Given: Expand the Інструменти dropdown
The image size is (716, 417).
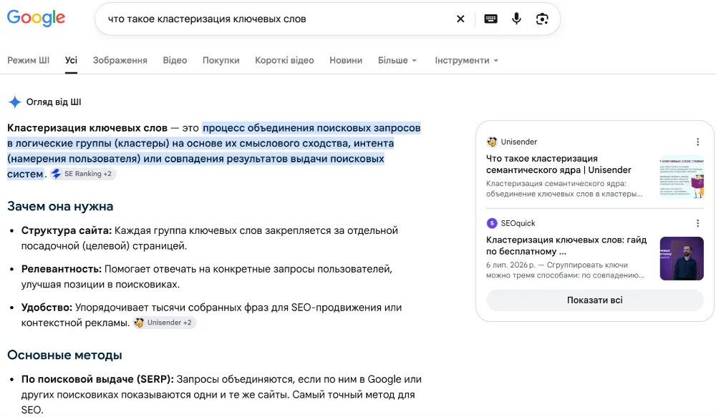Looking at the screenshot, I should pyautogui.click(x=466, y=60).
